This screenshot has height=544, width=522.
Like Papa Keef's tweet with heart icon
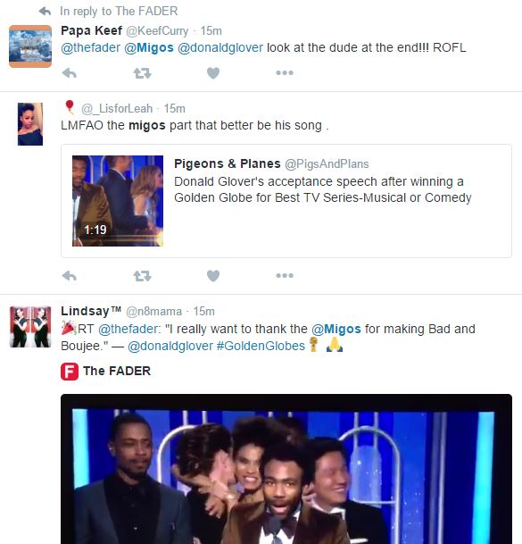tap(213, 73)
